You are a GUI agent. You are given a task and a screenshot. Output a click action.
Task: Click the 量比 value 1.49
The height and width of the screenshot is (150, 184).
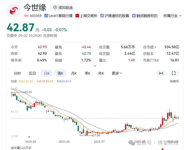tap(131, 60)
